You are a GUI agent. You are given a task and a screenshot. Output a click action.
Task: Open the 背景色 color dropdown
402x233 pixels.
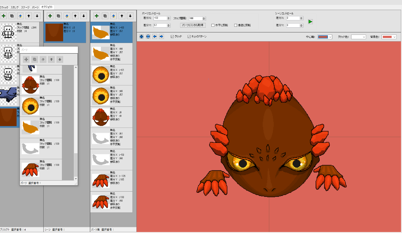coord(389,37)
